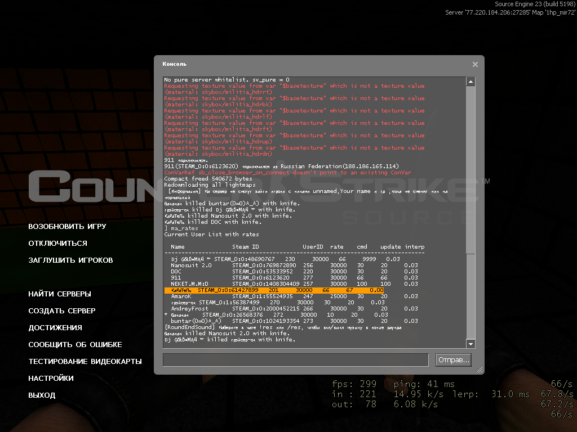Open НАСТРОЙКИ settings menu item
Image resolution: width=577 pixels, height=432 pixels.
(51, 379)
